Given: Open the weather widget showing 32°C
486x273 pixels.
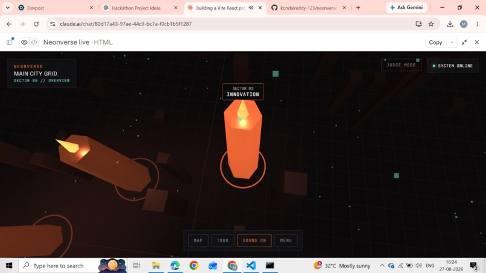Looking at the screenshot, I should (x=342, y=266).
